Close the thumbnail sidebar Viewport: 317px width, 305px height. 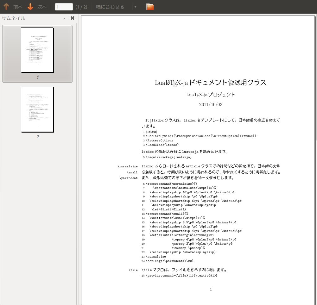tap(73, 18)
